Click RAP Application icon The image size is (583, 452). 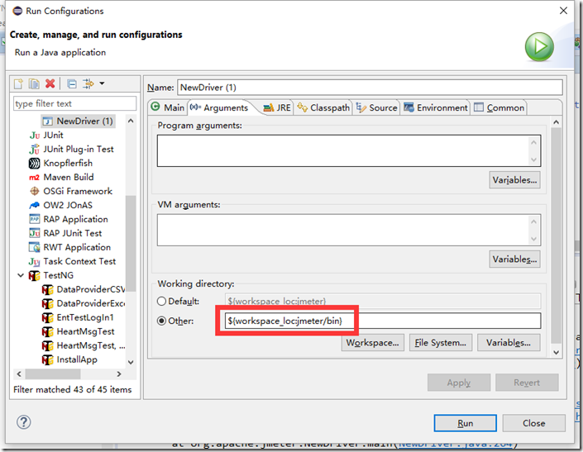point(34,219)
